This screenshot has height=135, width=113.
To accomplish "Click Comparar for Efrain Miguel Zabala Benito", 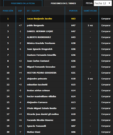I will pos(106,108).
